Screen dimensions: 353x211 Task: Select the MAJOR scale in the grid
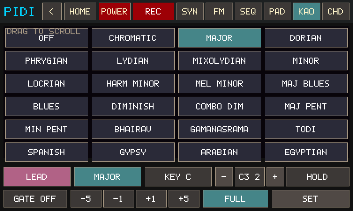tap(219, 38)
